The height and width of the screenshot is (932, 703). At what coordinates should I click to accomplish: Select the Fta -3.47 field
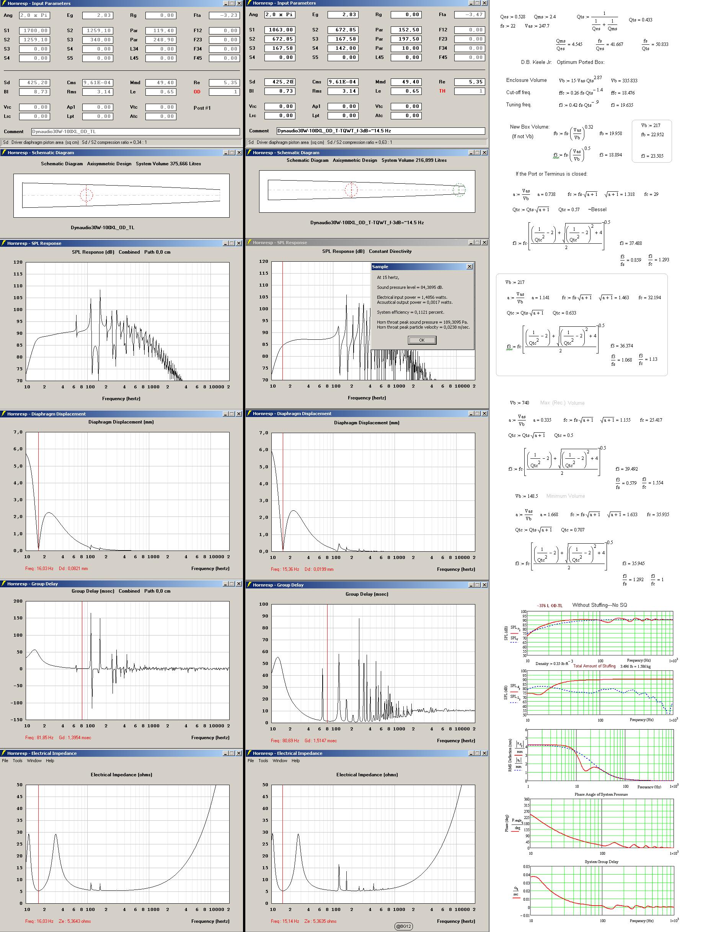(470, 14)
